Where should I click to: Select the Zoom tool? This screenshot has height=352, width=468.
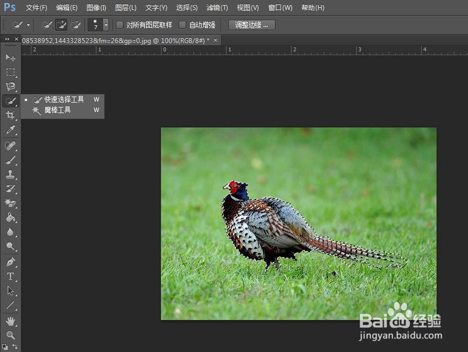coord(10,335)
